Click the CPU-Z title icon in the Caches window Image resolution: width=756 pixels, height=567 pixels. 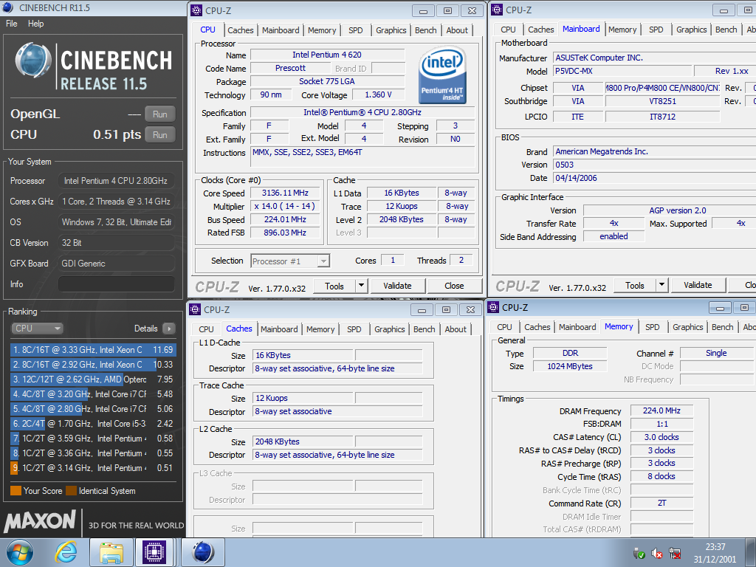pyautogui.click(x=195, y=309)
